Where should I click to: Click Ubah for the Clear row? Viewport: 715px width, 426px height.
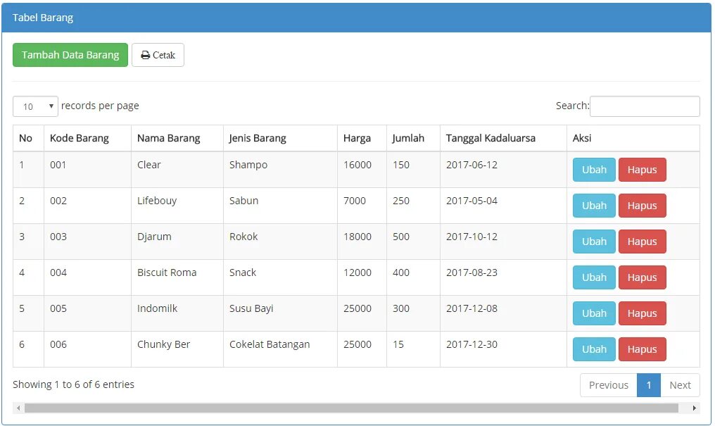(x=594, y=170)
